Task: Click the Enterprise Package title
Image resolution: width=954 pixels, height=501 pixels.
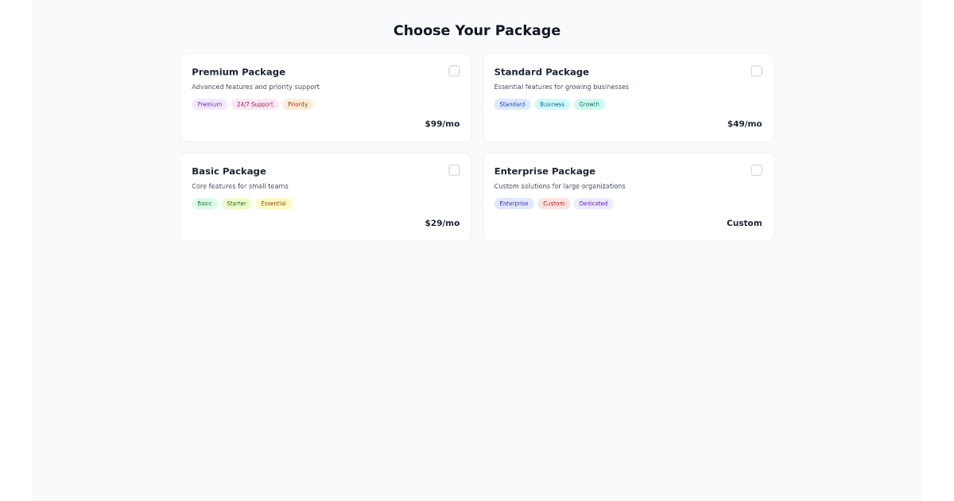Action: [545, 171]
